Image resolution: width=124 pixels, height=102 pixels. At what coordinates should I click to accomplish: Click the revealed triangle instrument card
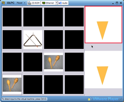(x=33, y=39)
